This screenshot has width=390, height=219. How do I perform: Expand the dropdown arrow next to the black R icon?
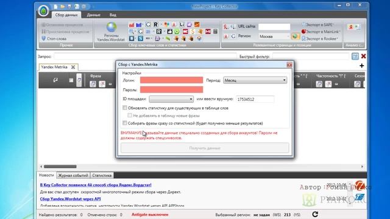[x=165, y=32]
